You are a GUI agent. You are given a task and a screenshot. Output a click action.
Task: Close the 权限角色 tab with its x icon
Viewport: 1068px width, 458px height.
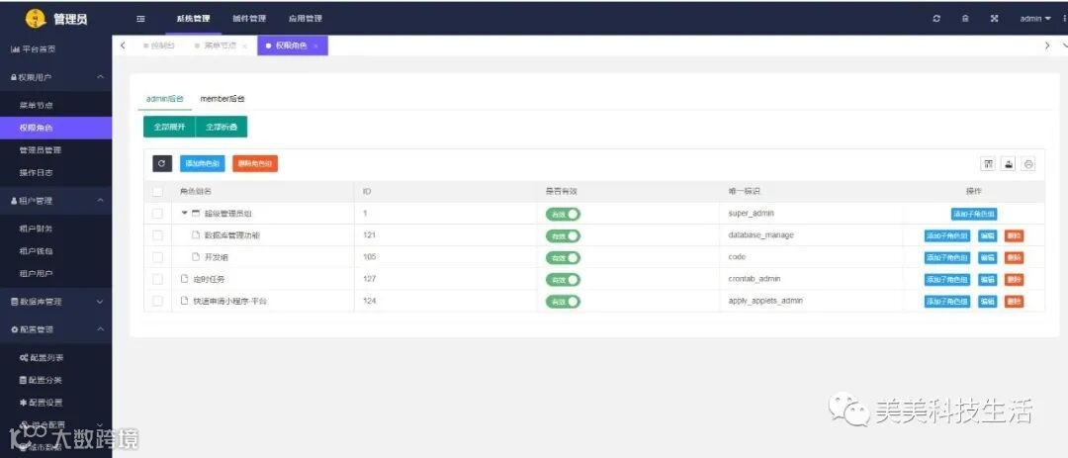(x=315, y=46)
